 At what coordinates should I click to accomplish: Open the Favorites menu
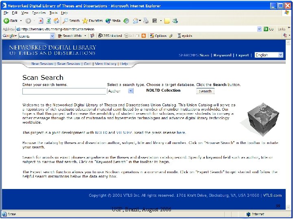pyautogui.click(x=39, y=13)
